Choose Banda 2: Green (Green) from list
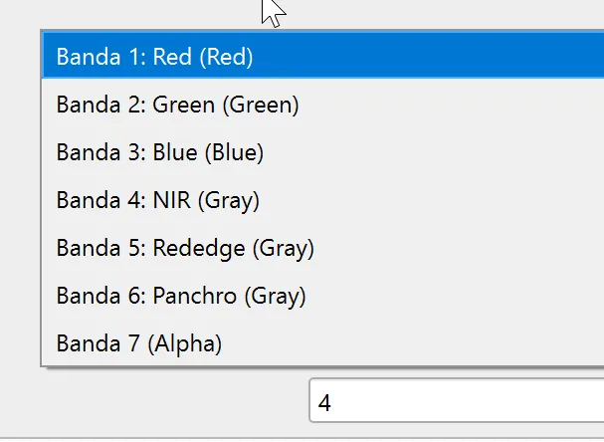Viewport: 604px width, 442px height. click(x=323, y=105)
